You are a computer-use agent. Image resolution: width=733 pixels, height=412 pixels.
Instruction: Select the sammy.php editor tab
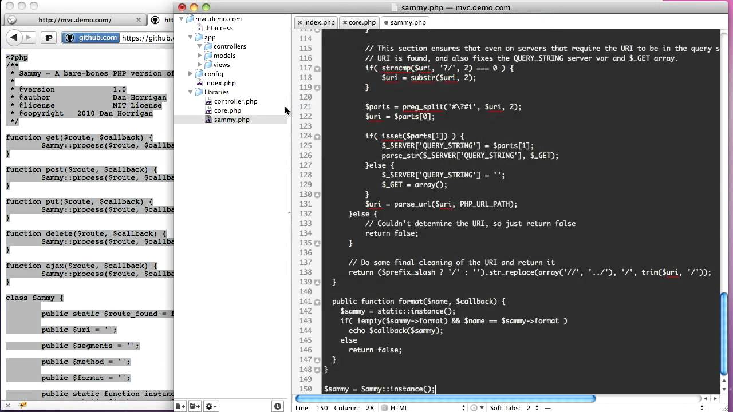pyautogui.click(x=408, y=22)
